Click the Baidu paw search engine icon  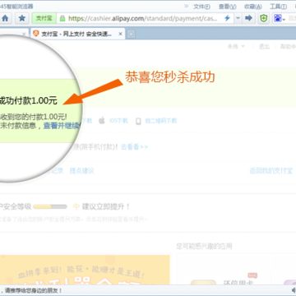(278, 18)
